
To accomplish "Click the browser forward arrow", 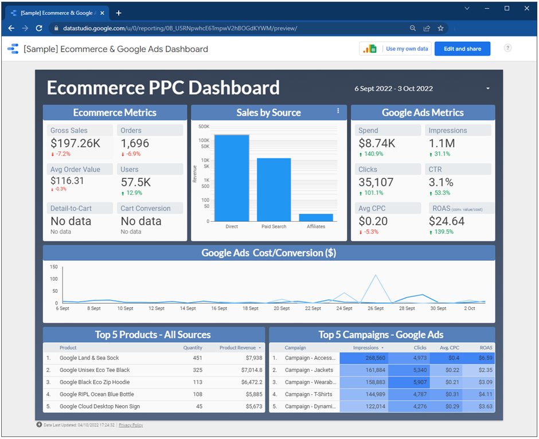I will [x=25, y=28].
